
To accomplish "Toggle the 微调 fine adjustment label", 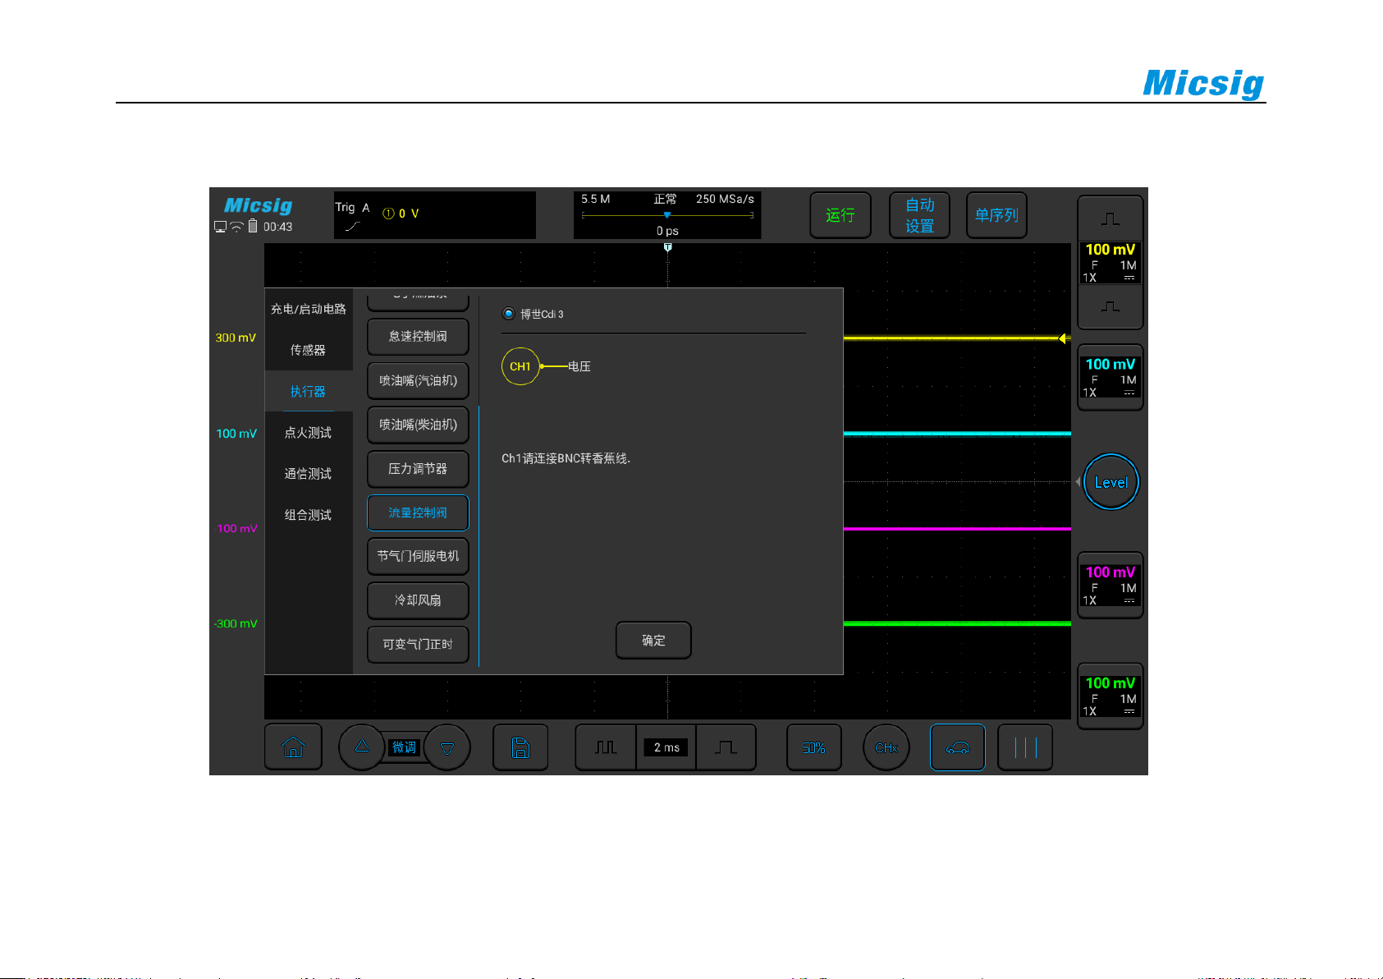I will pyautogui.click(x=404, y=747).
